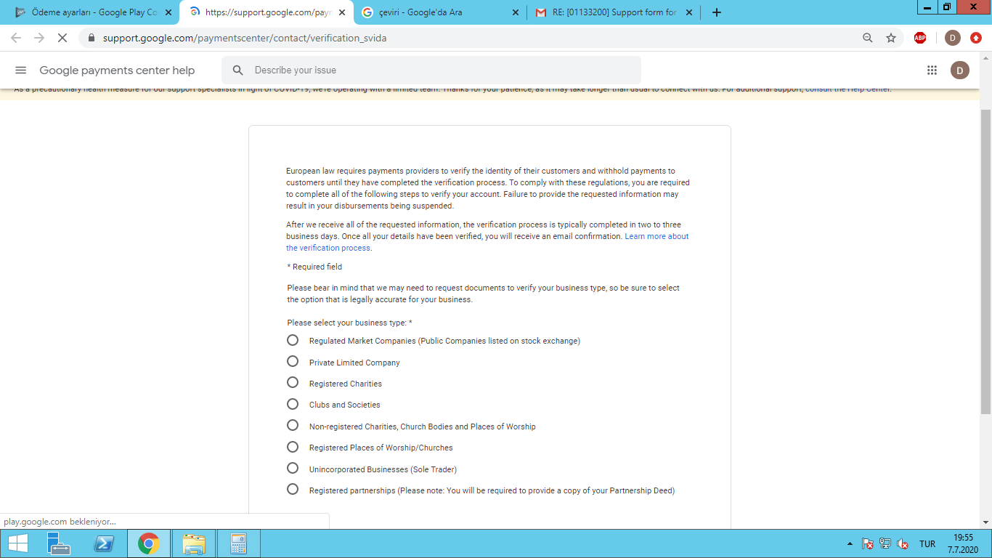Open the AdBlock Plus extension
This screenshot has height=558, width=992.
pos(920,38)
